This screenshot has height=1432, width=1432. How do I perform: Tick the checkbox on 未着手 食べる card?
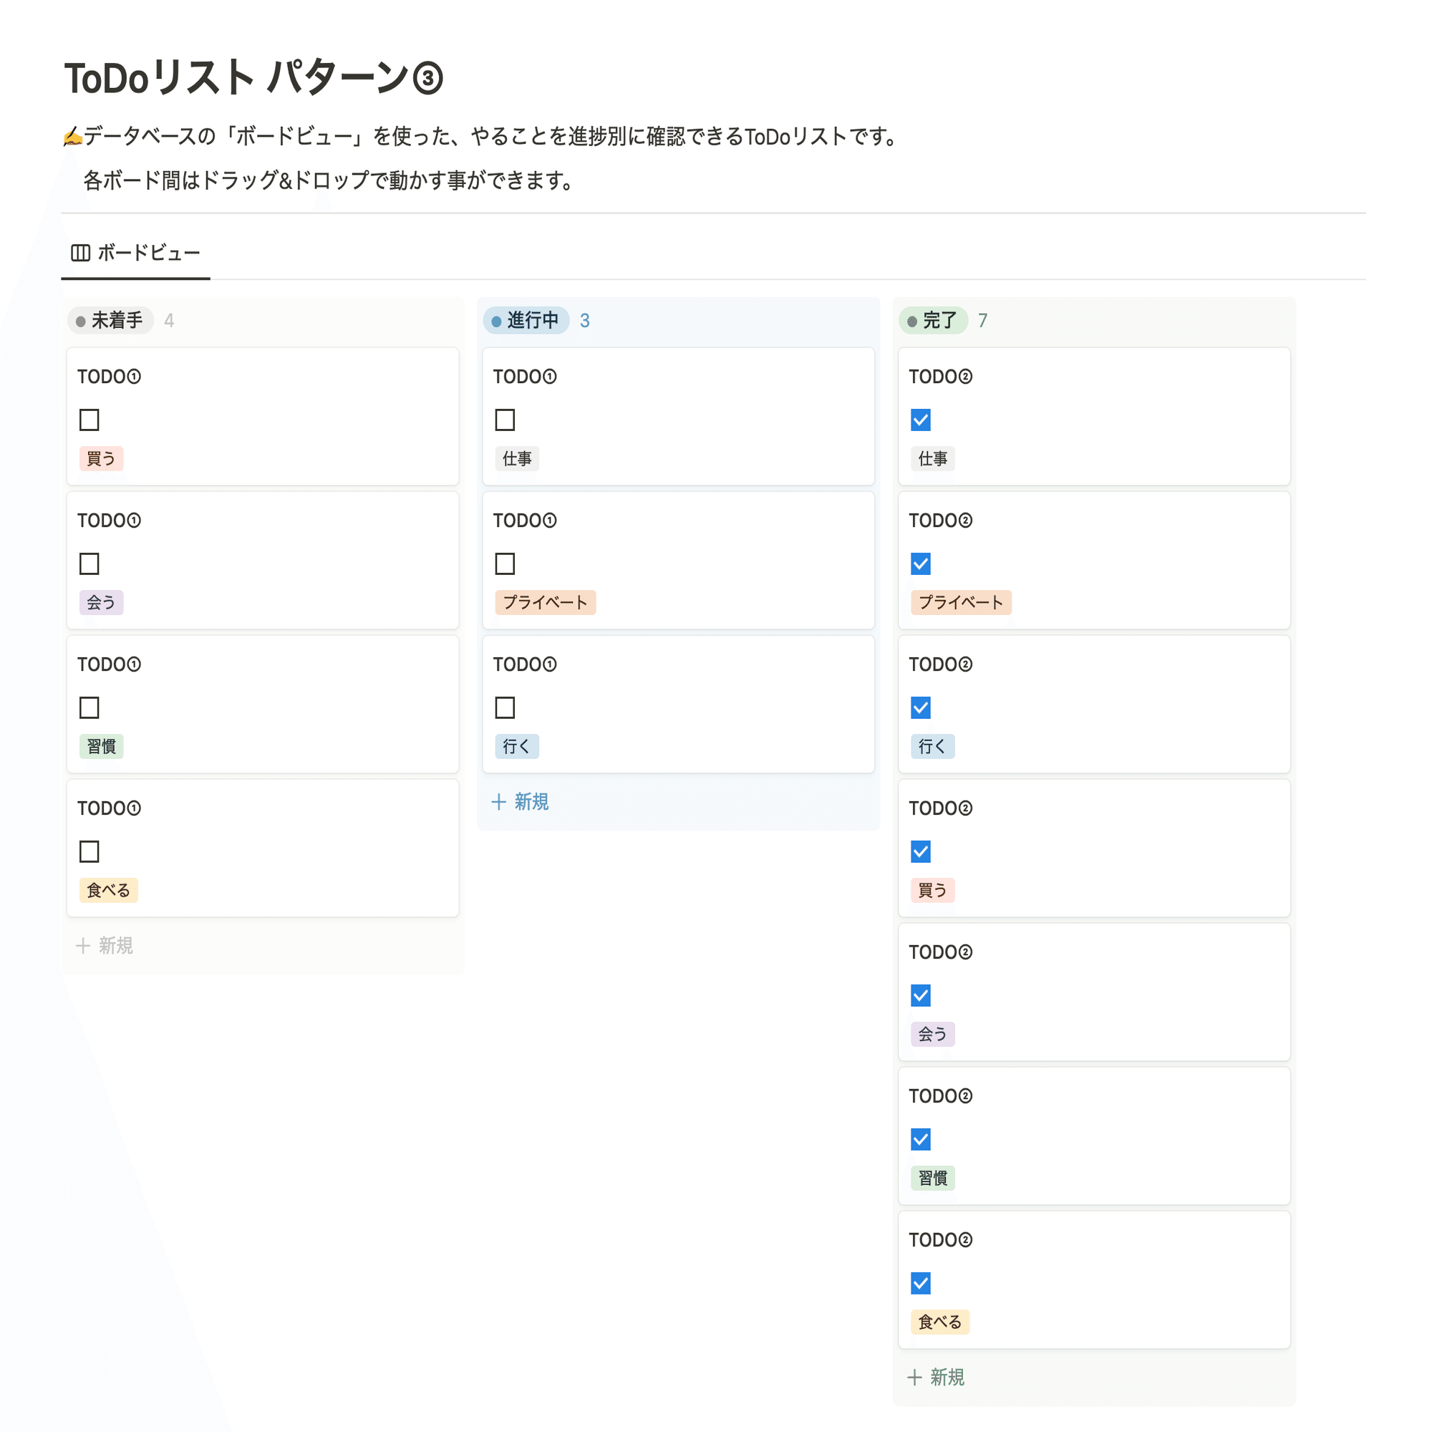click(x=89, y=851)
